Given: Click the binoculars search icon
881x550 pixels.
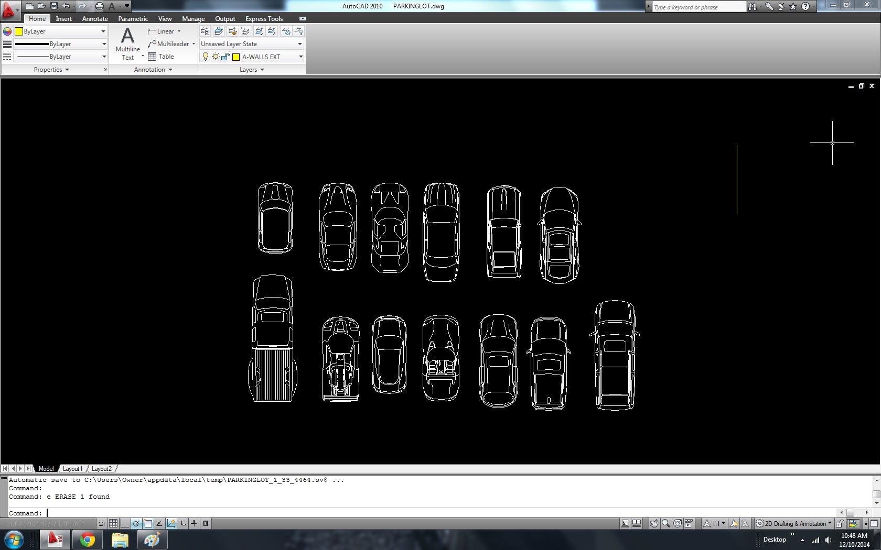Looking at the screenshot, I should (753, 7).
